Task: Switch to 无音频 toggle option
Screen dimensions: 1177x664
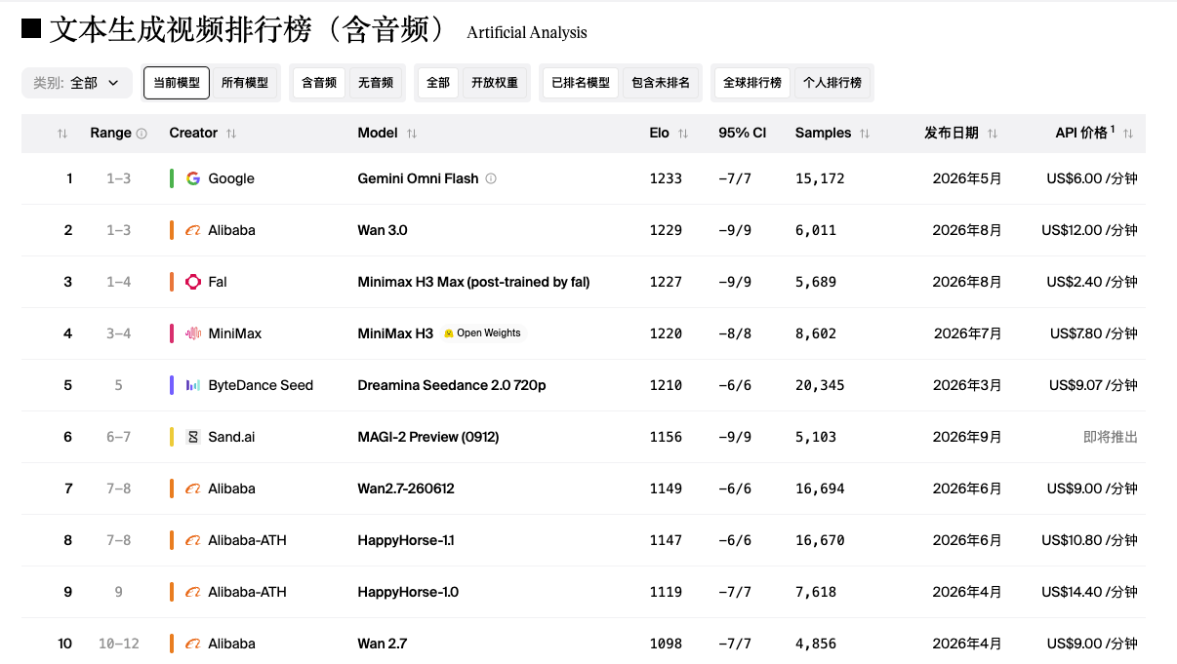Action: click(x=376, y=83)
